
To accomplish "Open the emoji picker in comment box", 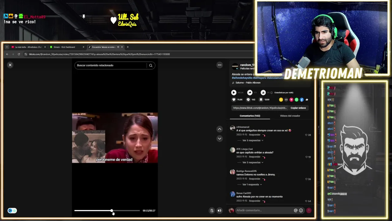I will point(301,210).
